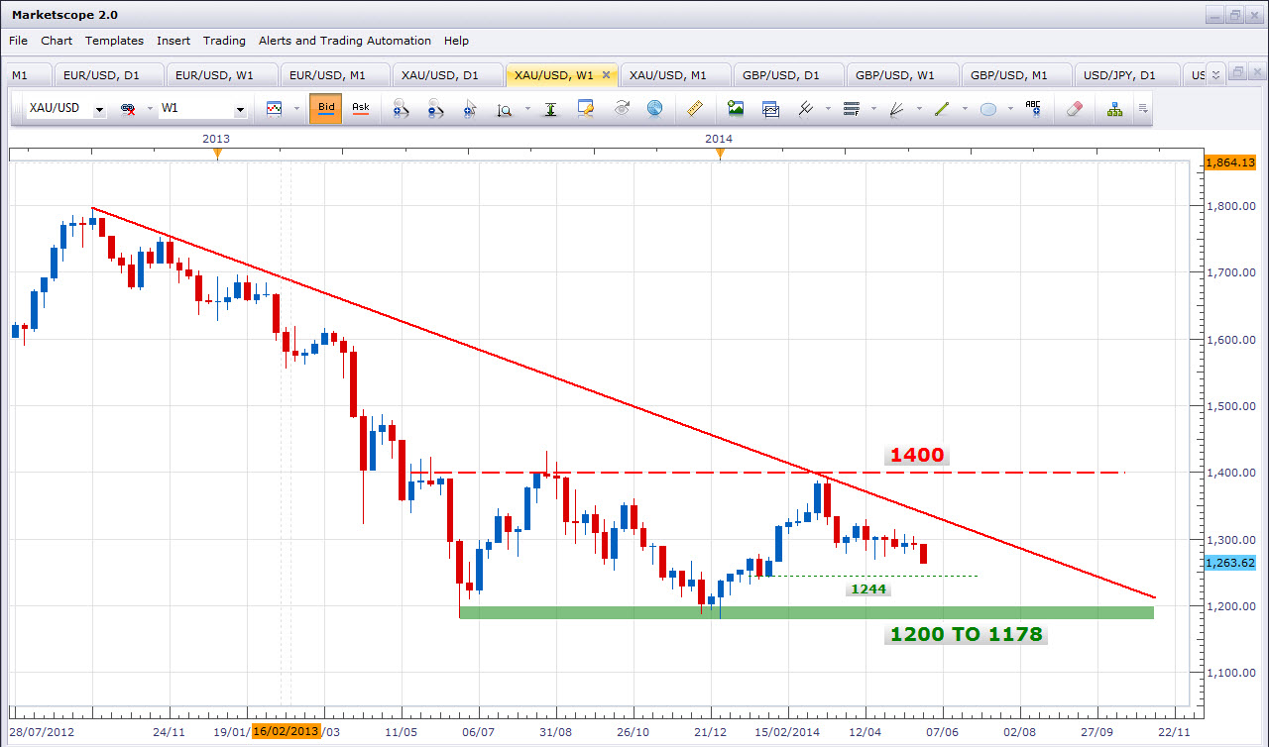Open the Insert menu
1269x747 pixels.
[x=173, y=41]
